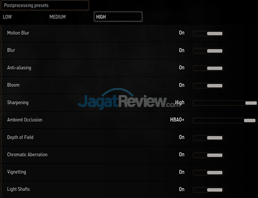Click the Ambient Occlusion label

pos(25,120)
